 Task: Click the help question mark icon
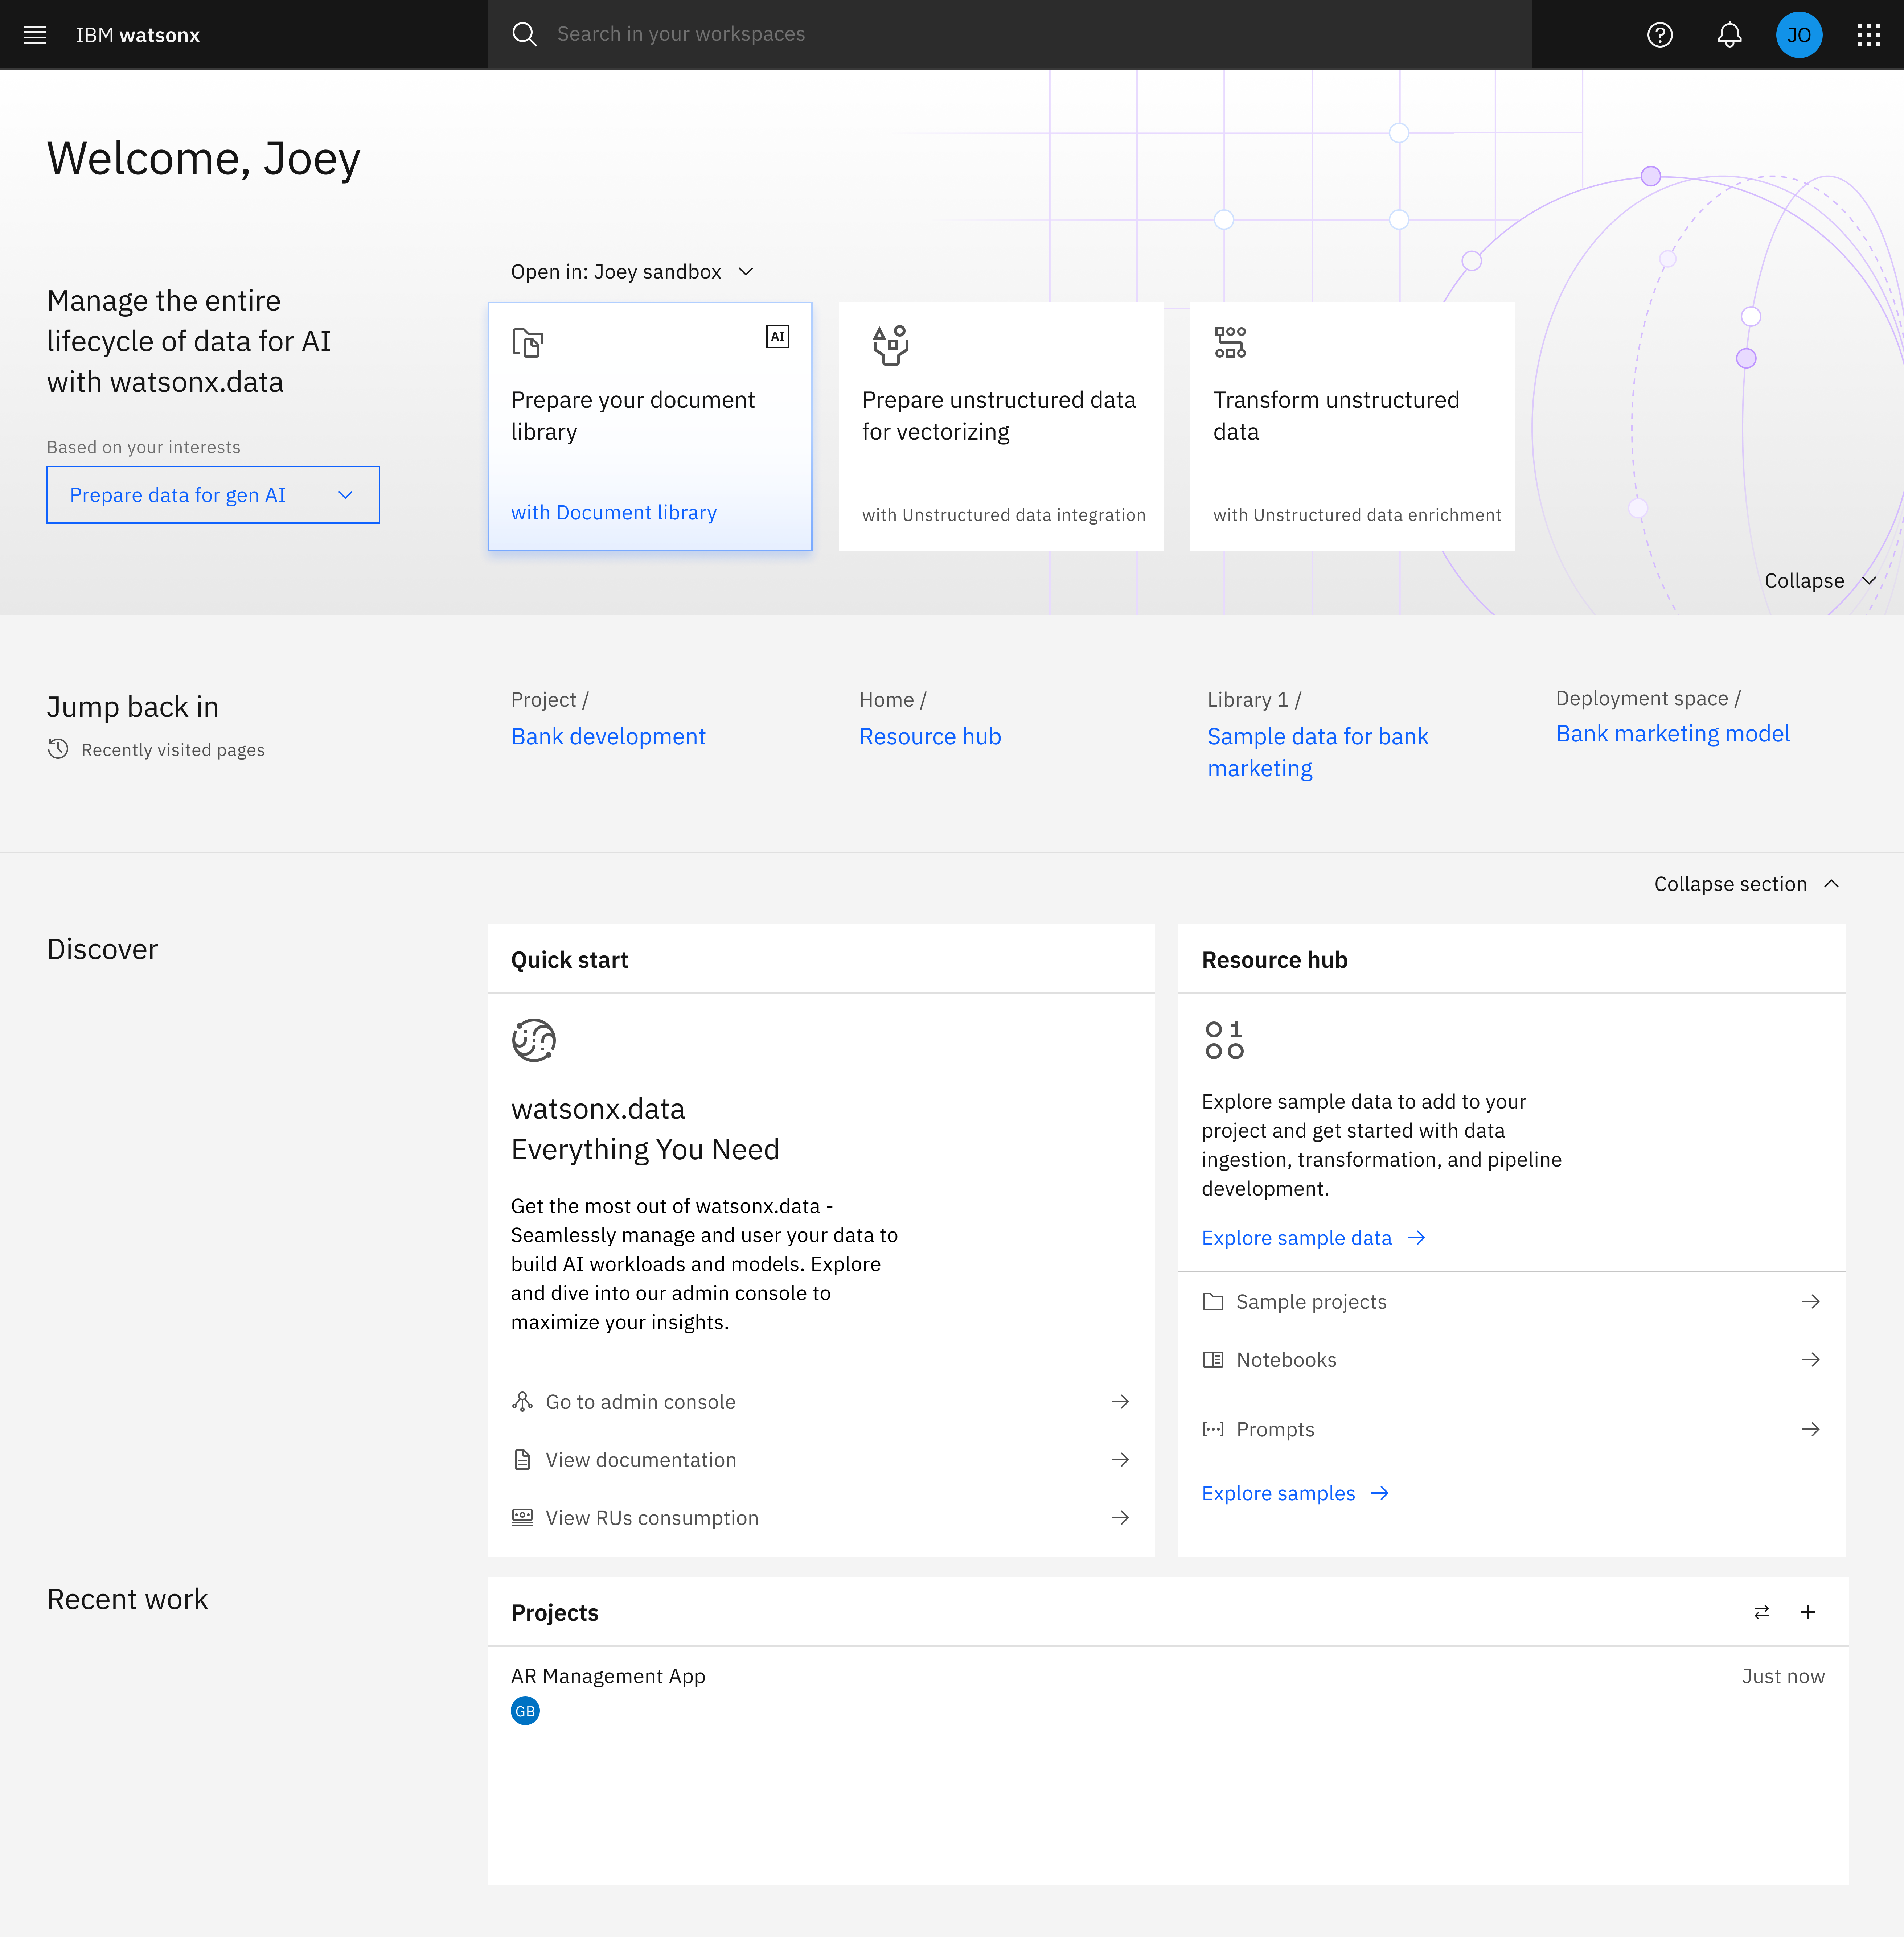pyautogui.click(x=1659, y=35)
